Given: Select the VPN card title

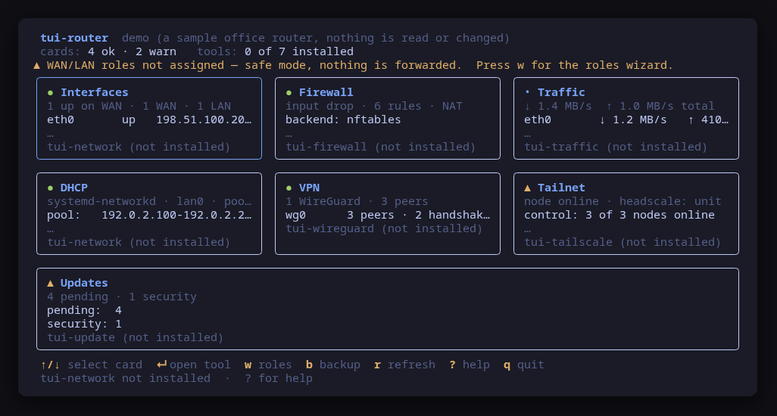Looking at the screenshot, I should click(309, 188).
